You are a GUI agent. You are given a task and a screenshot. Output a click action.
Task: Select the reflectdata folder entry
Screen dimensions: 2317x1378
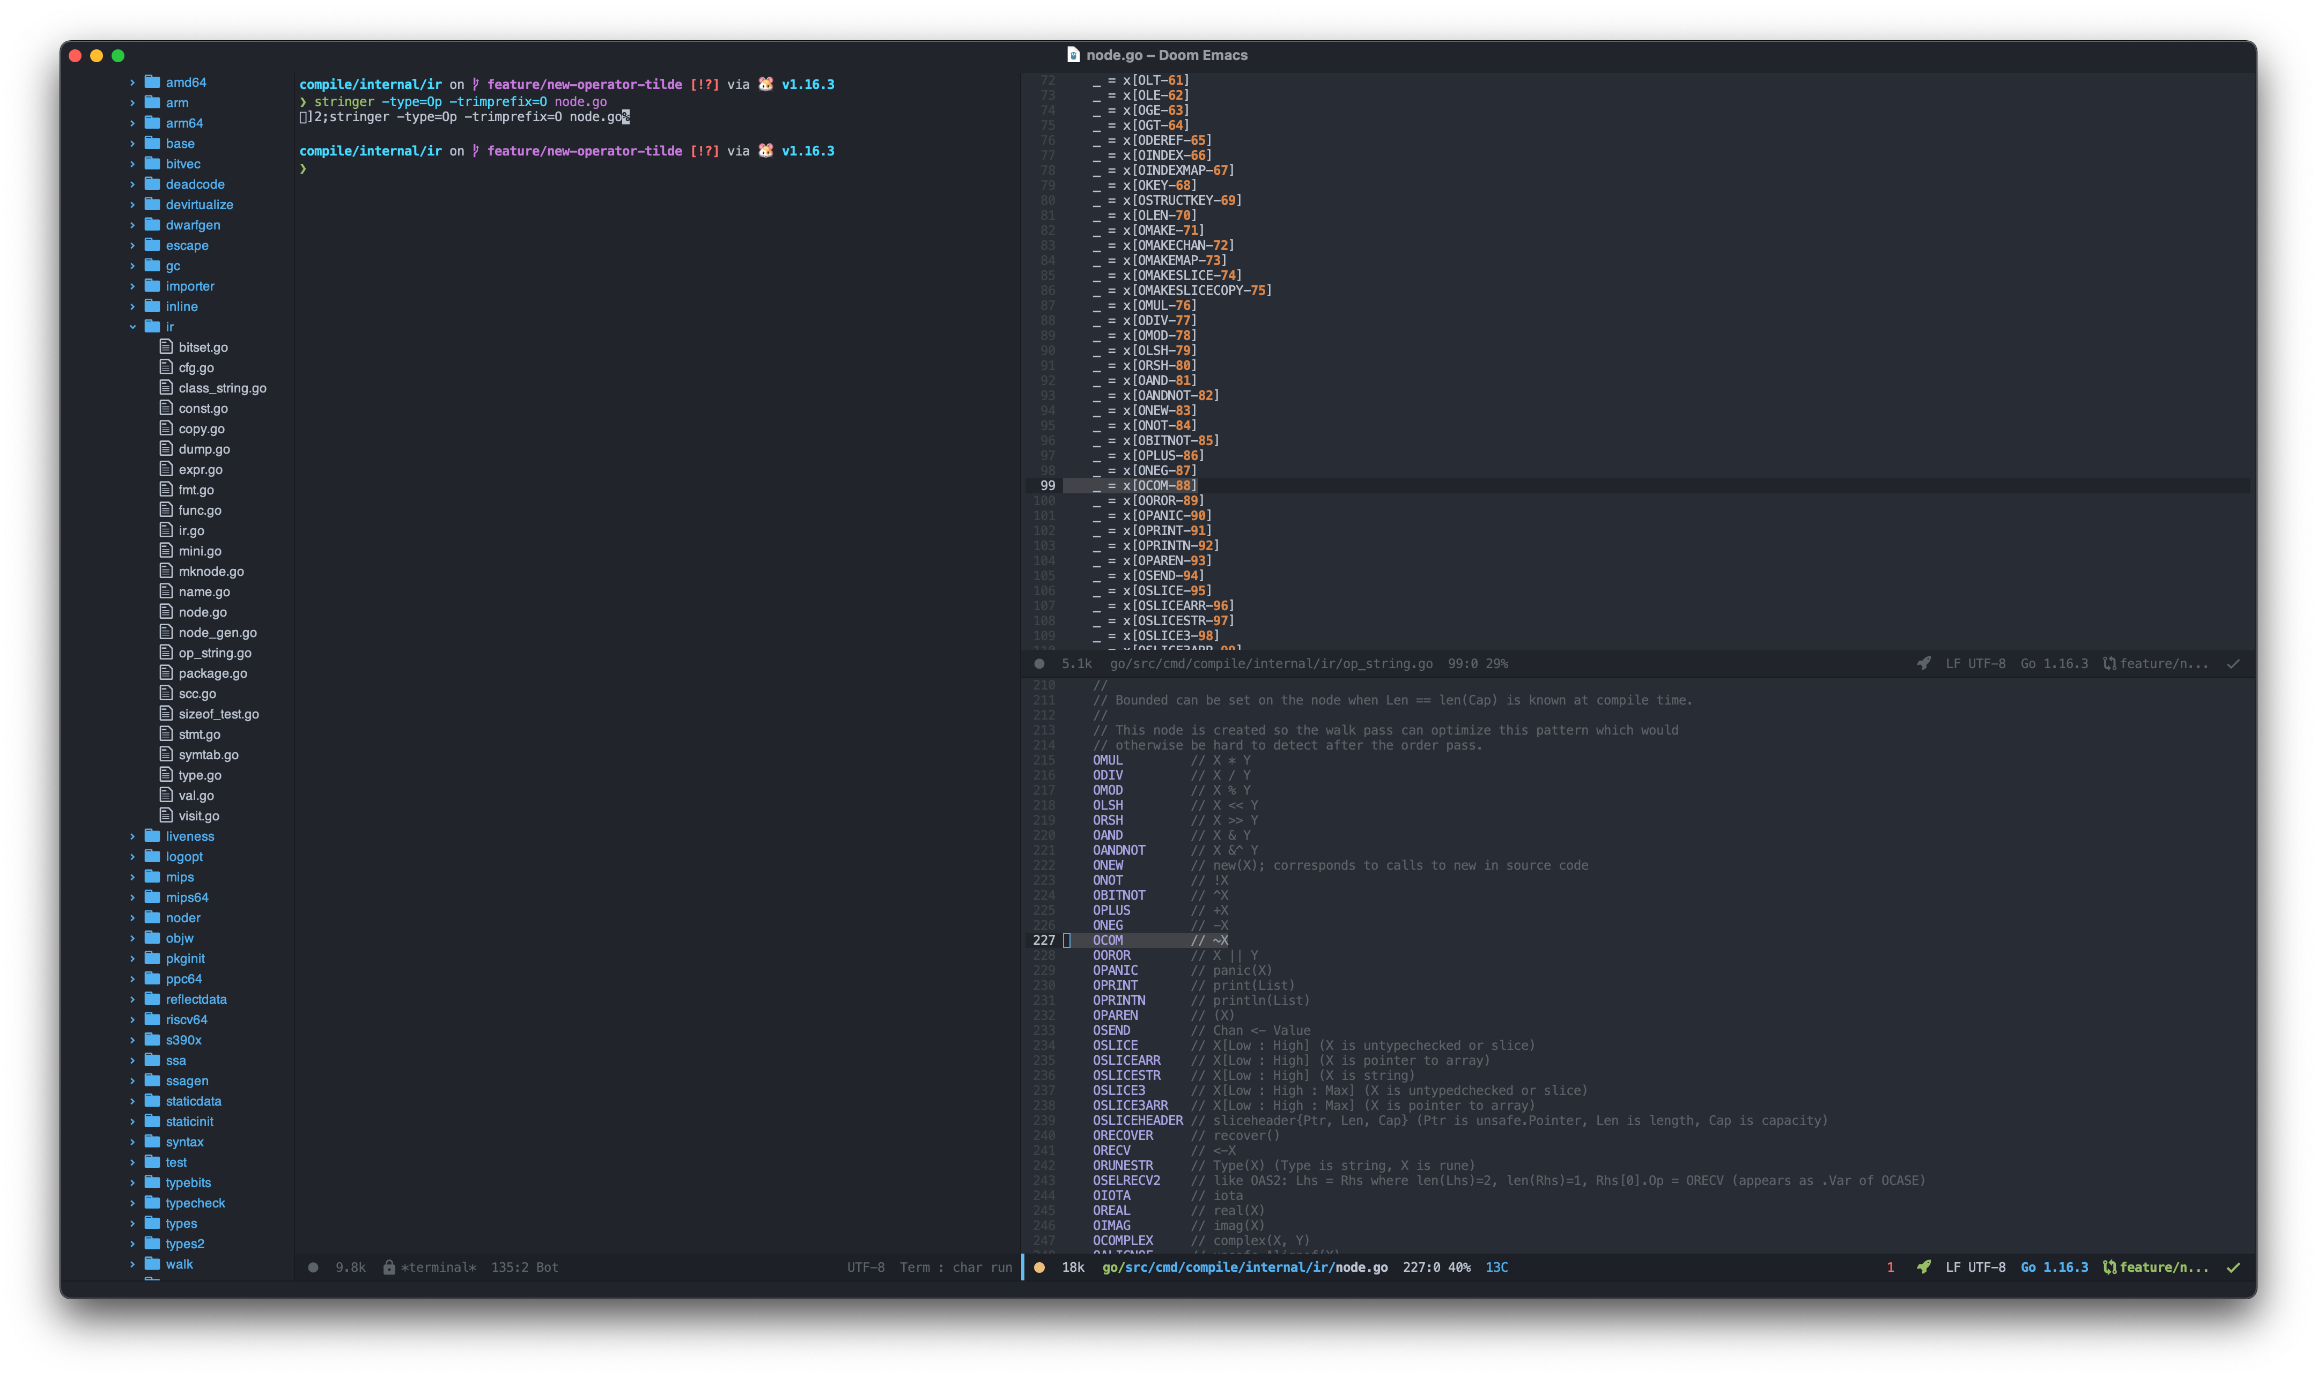pos(196,999)
